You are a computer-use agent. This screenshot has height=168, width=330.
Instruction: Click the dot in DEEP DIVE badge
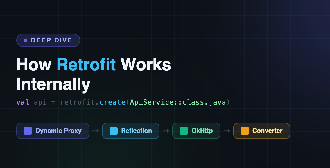pos(26,40)
